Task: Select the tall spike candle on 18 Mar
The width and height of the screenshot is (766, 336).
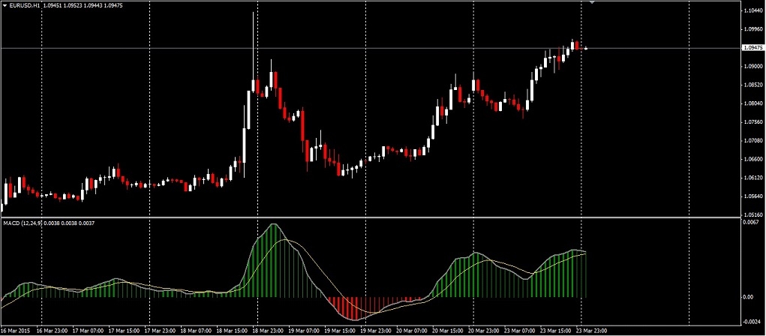Action: coord(253,54)
